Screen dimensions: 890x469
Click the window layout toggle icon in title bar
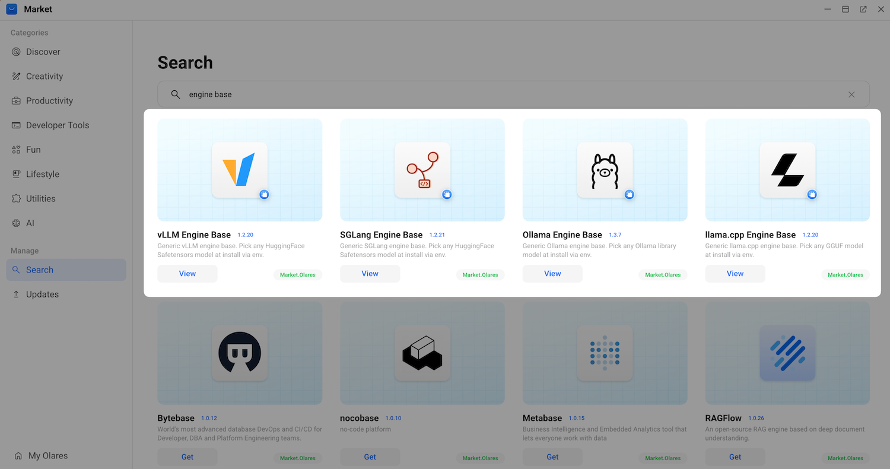pos(846,9)
